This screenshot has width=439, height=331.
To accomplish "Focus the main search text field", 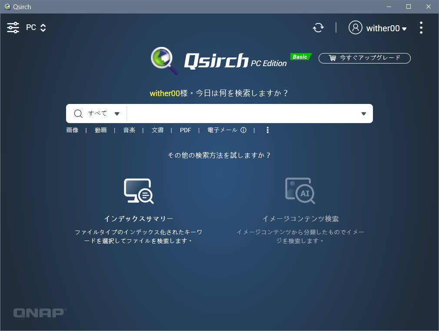I will (242, 114).
